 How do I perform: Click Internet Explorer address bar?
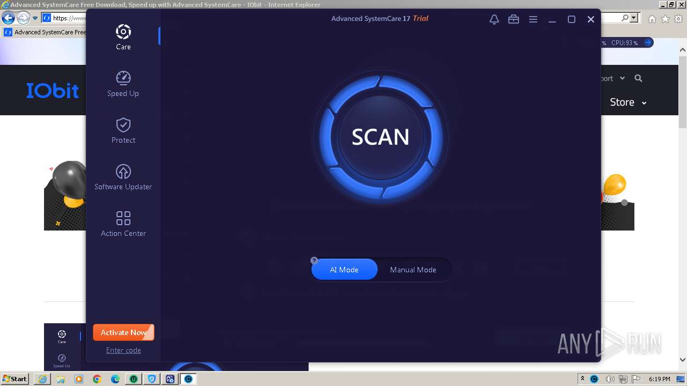click(64, 18)
